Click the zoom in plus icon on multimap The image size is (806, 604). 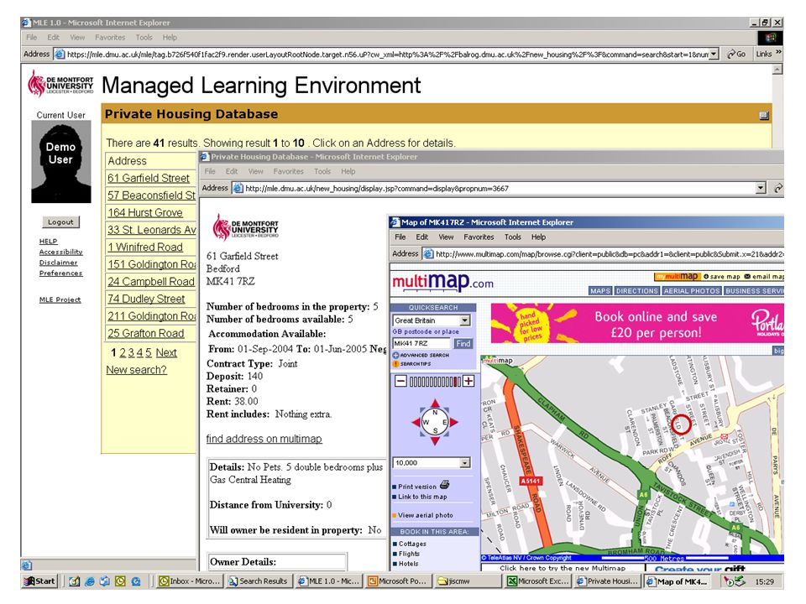coord(468,381)
